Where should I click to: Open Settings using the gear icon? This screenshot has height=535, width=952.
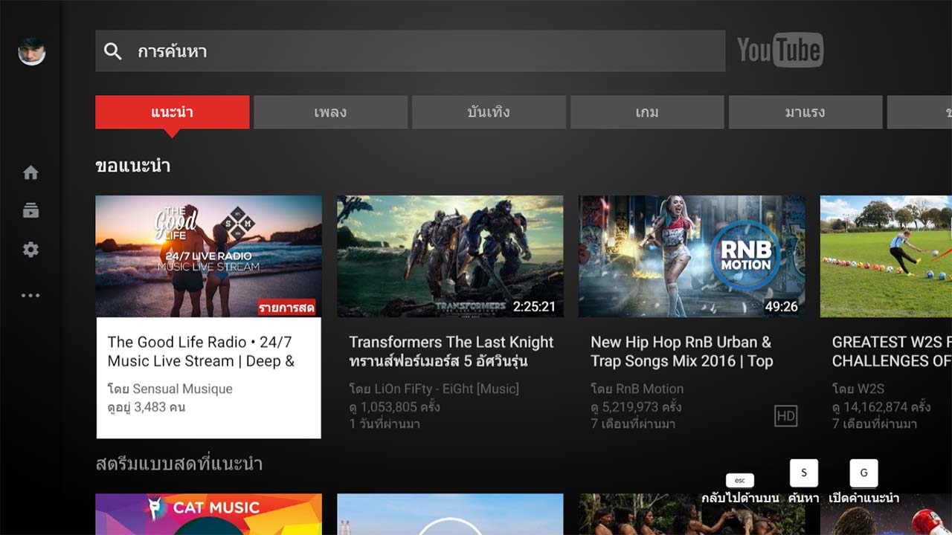(30, 249)
